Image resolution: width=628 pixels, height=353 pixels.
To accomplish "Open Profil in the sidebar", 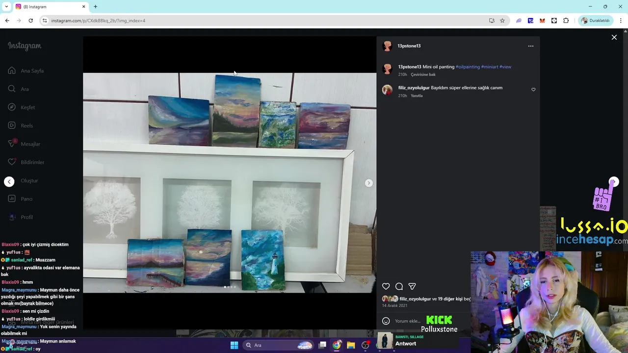I will point(21,217).
